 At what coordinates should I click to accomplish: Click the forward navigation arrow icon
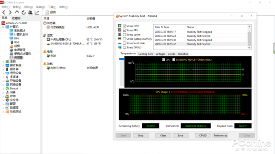point(10,13)
